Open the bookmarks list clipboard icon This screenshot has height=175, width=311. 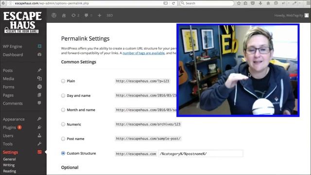245,3
